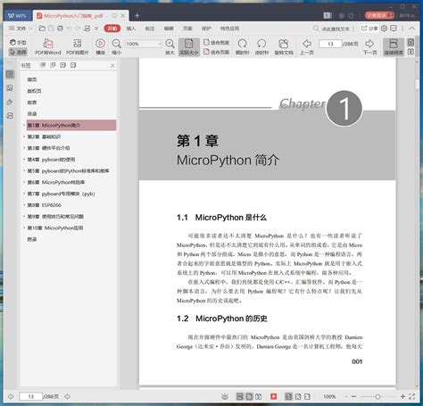Click the 缩小 magnifier icon

116,46
